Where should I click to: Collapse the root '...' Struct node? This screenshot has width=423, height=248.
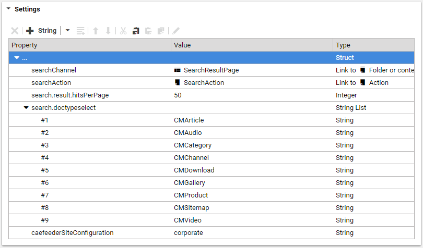[x=17, y=58]
